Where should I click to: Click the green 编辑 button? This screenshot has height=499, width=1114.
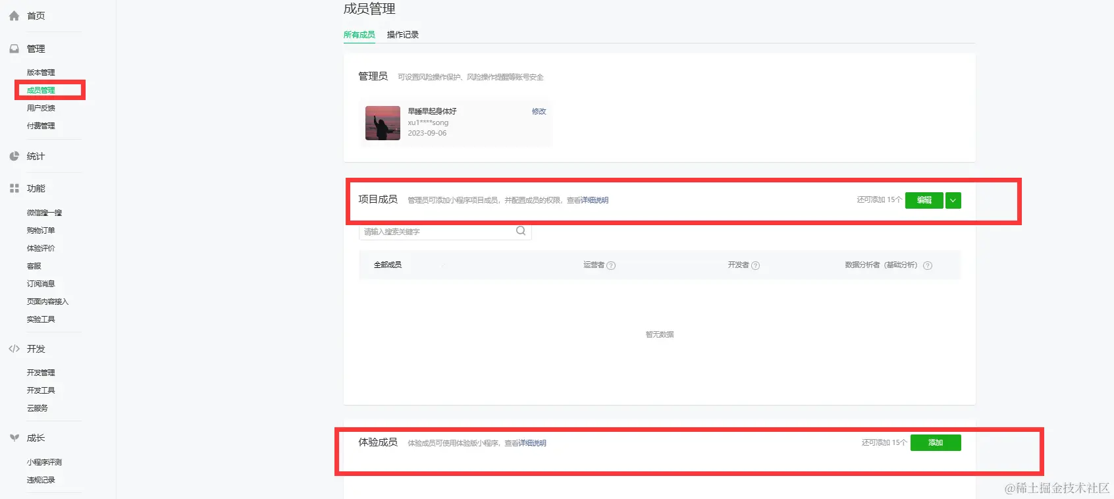924,200
